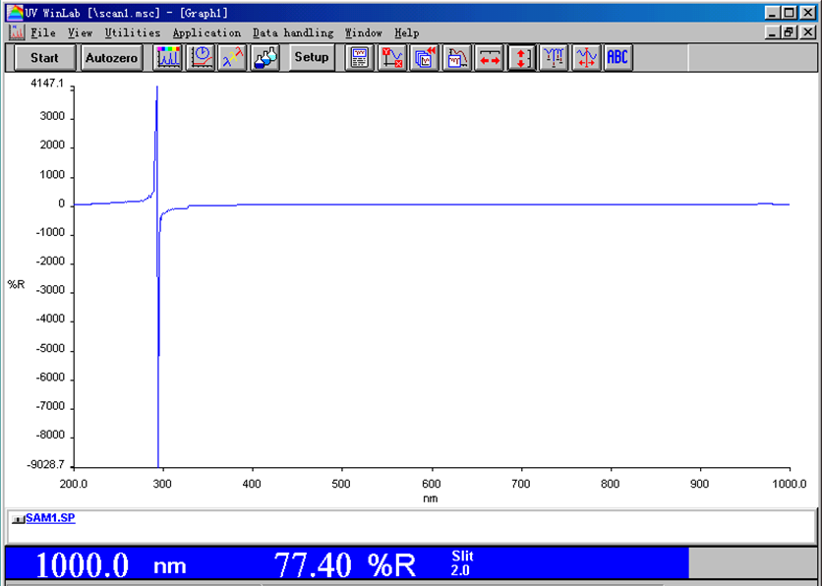822x586 pixels.
Task: Click the 4147.1 y-axis maximum label
Action: tap(47, 84)
